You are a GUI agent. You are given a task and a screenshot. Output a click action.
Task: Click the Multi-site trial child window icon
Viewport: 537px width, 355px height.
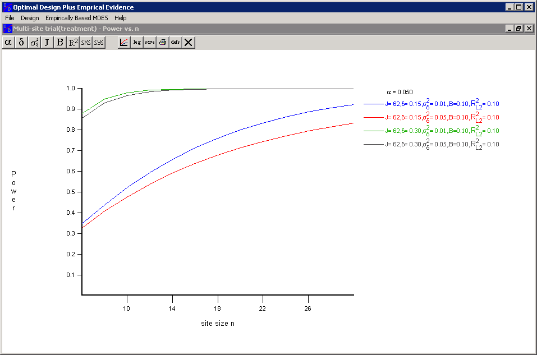7,29
